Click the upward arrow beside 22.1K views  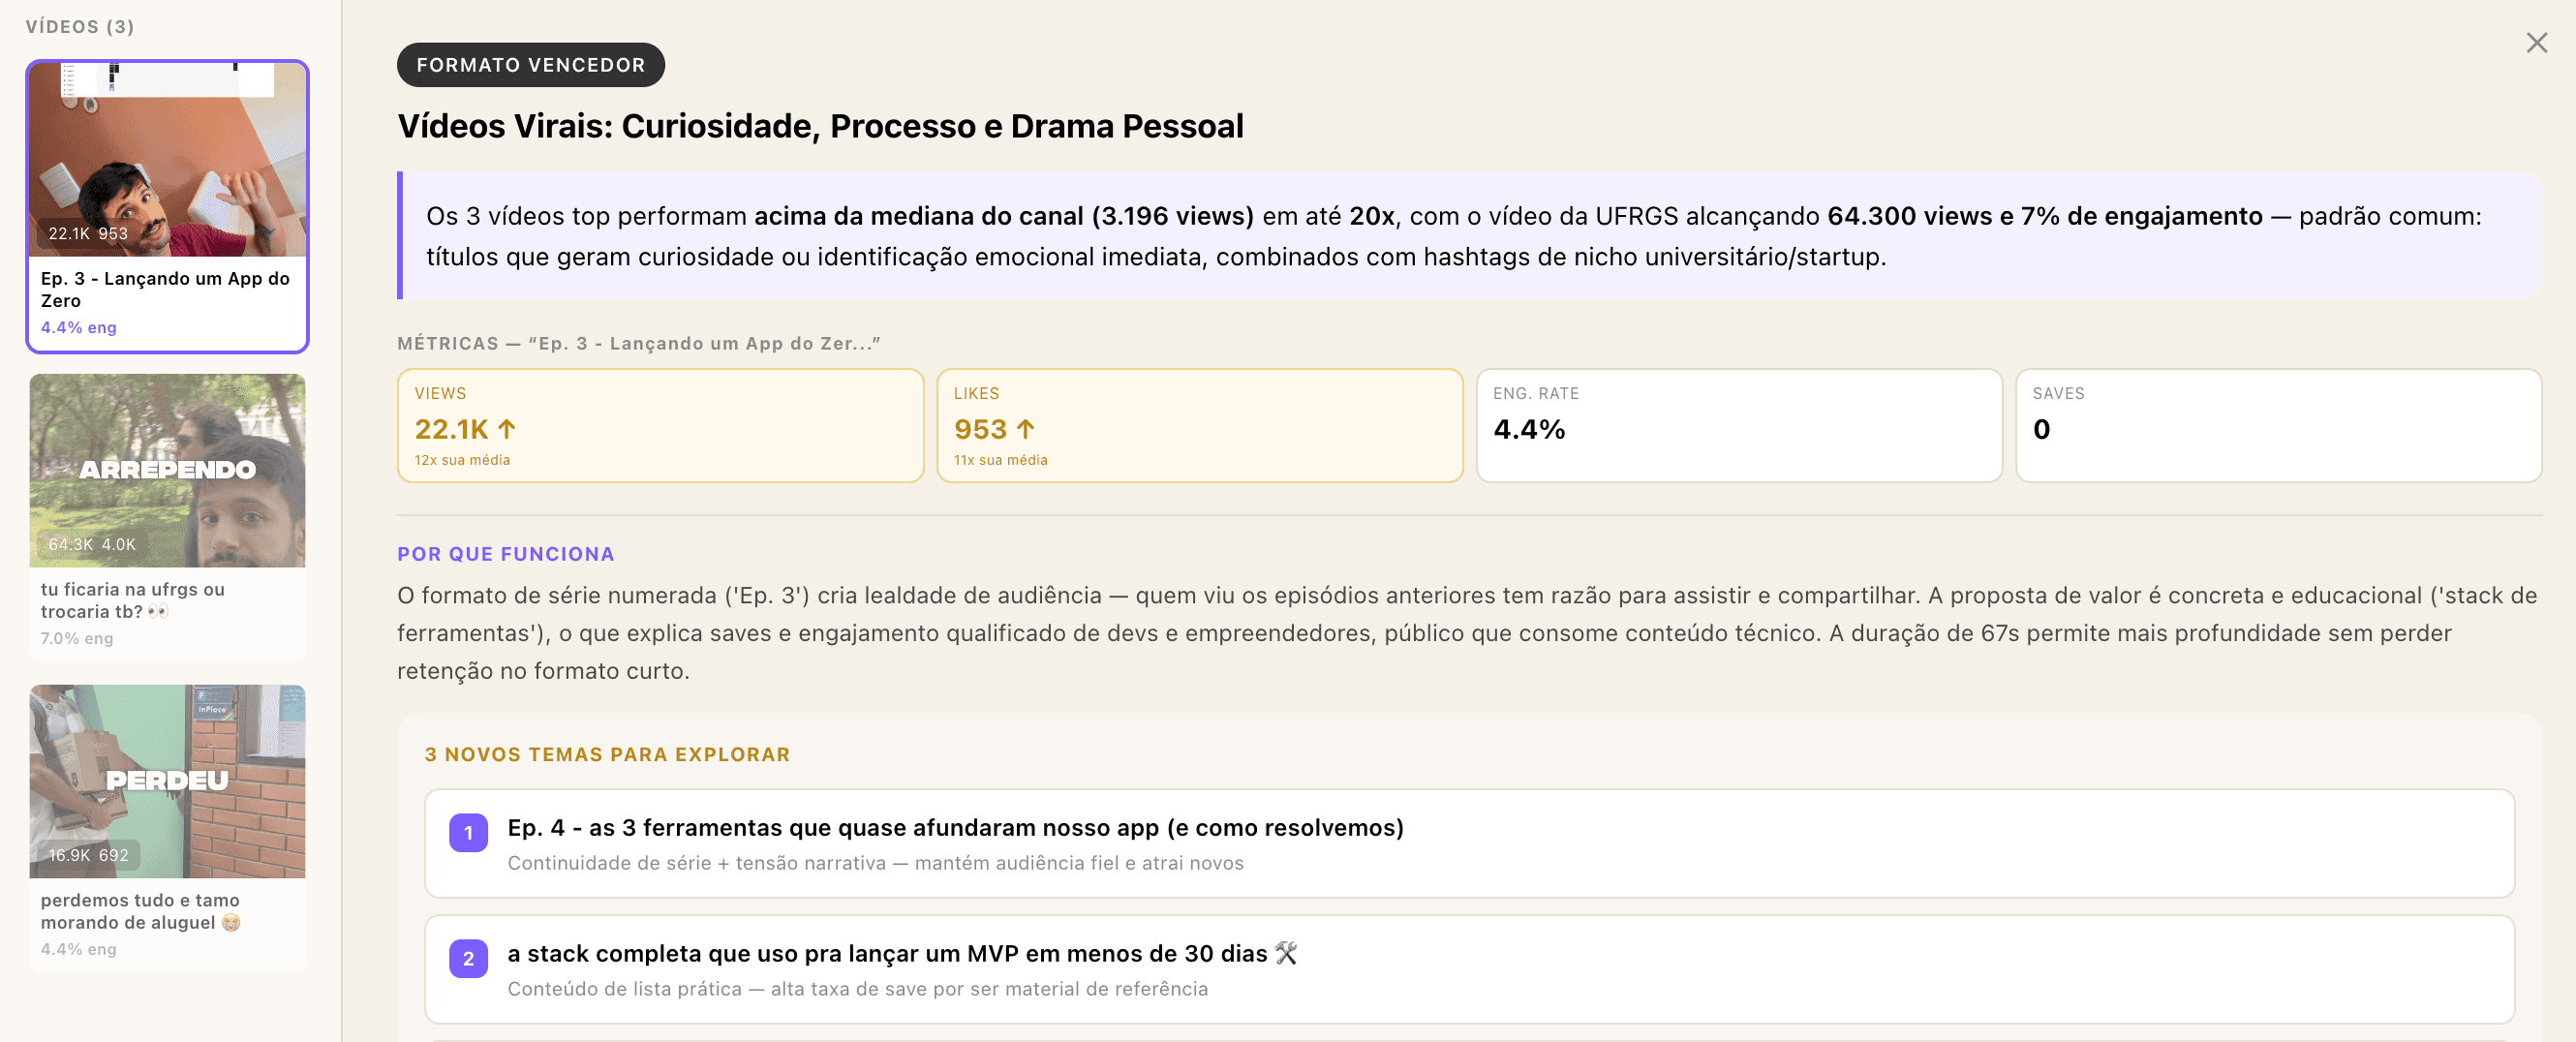507,429
